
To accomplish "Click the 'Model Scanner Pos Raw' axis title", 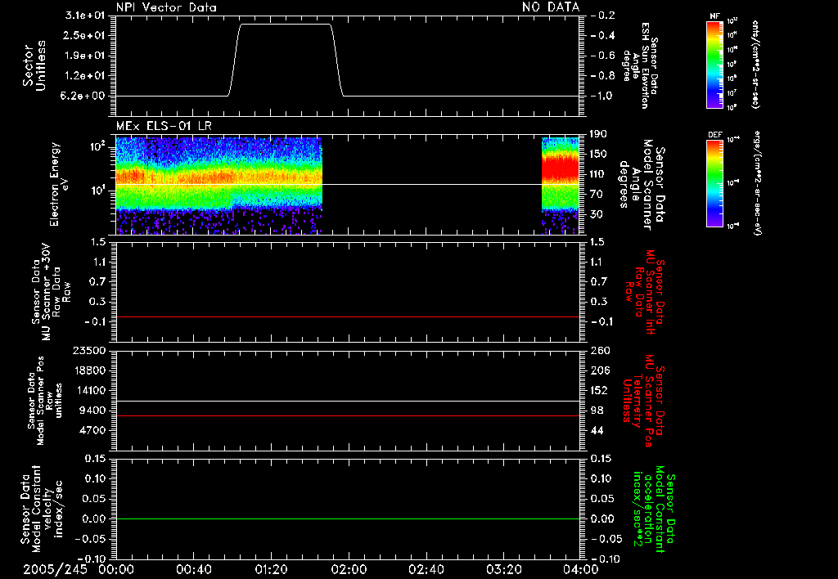I will [45, 401].
